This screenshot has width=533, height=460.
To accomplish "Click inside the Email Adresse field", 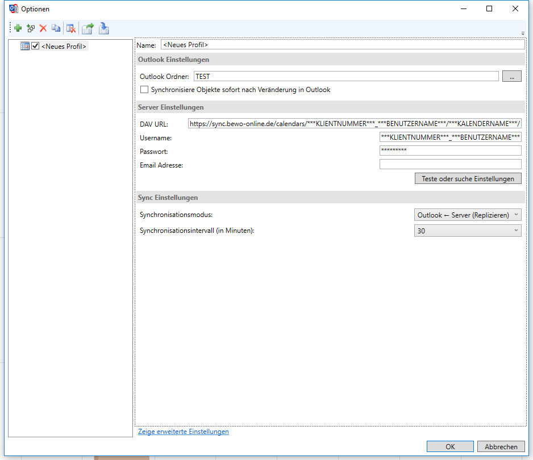I will 450,164.
